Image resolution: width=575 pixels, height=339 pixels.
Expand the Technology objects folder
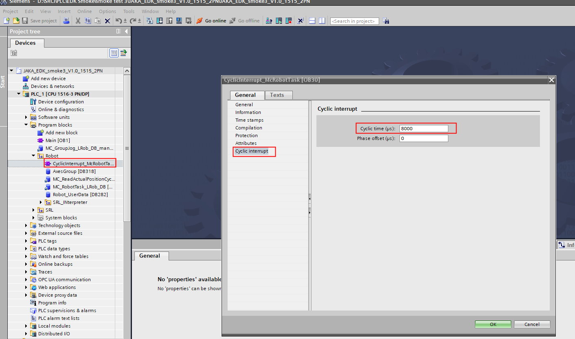[26, 225]
